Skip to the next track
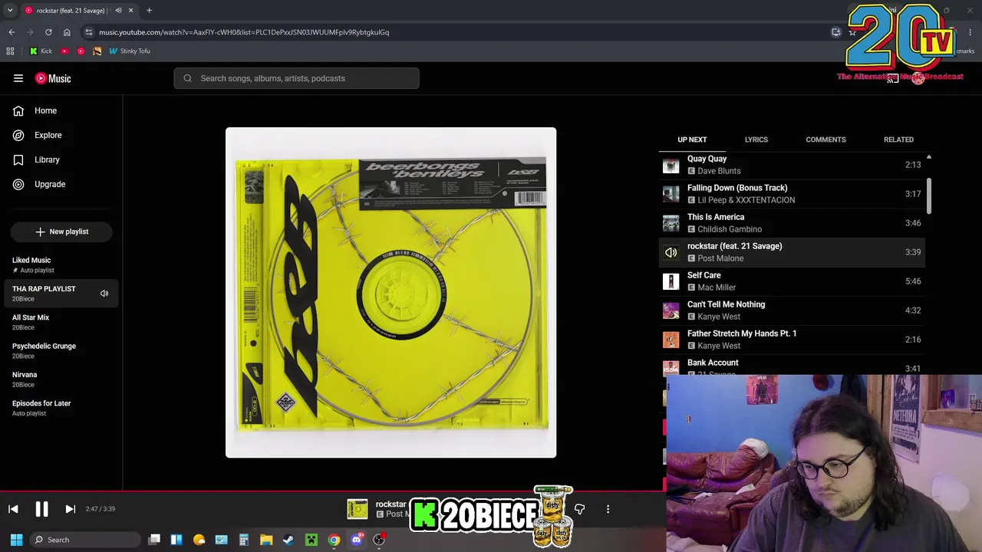Viewport: 982px width, 552px height. pos(70,509)
